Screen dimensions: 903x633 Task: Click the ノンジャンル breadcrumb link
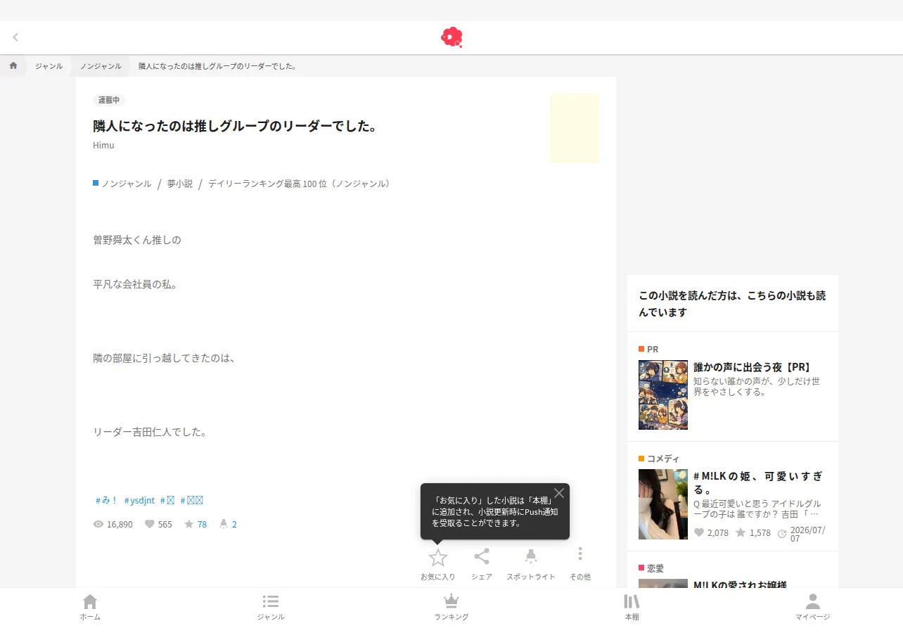pyautogui.click(x=101, y=66)
